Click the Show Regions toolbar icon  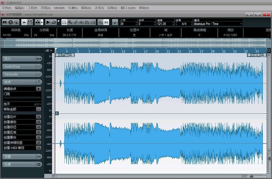pos(30,22)
